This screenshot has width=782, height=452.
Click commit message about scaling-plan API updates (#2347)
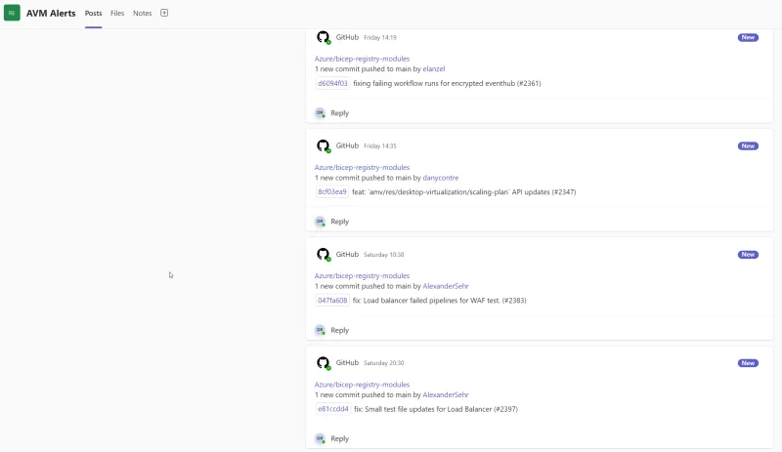[x=463, y=192]
